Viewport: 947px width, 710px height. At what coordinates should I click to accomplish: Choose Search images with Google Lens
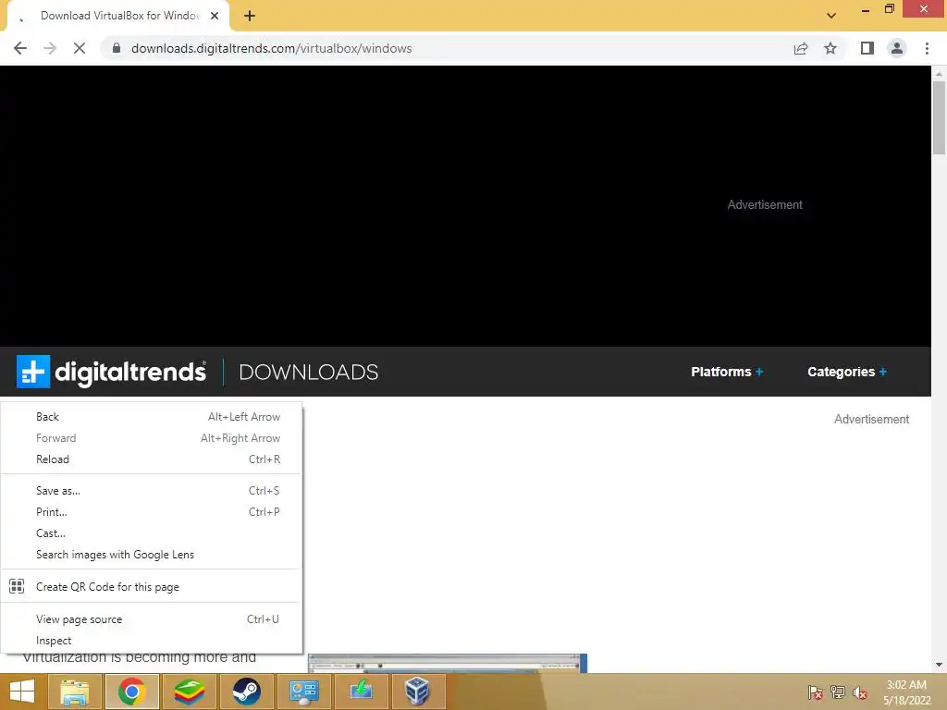point(151,555)
